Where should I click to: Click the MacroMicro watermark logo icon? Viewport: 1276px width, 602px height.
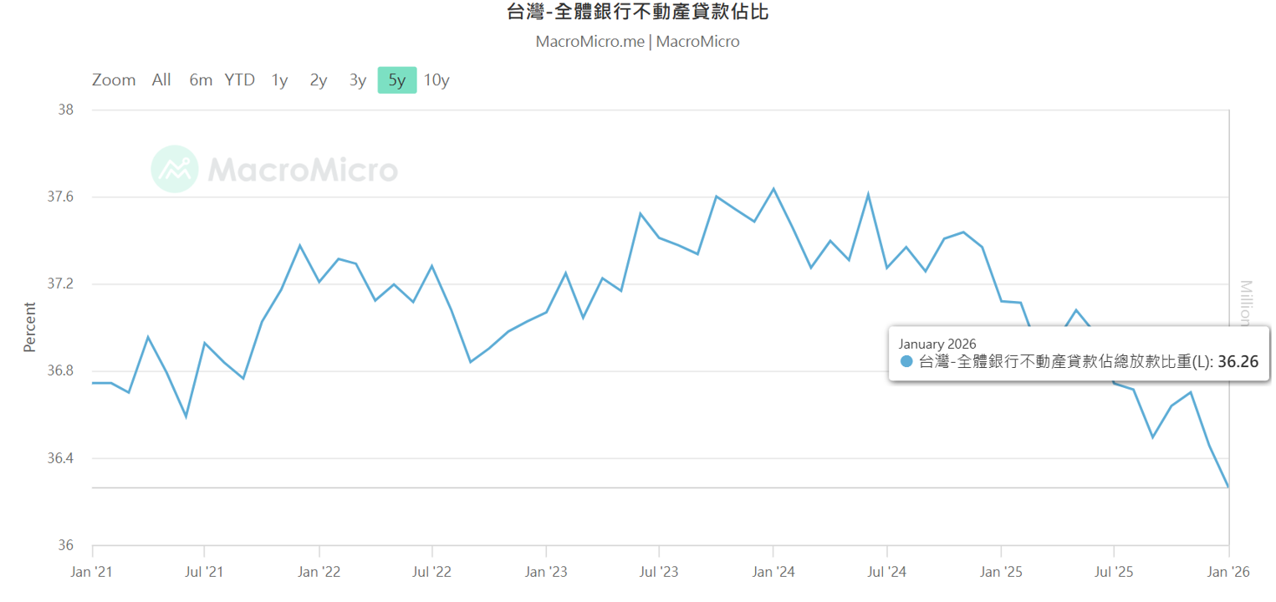(175, 169)
